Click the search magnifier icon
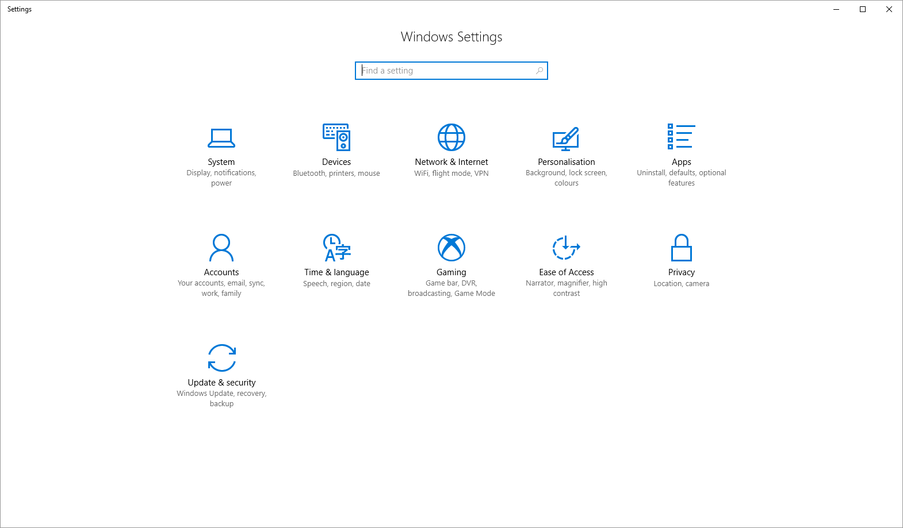This screenshot has height=528, width=903. (539, 71)
